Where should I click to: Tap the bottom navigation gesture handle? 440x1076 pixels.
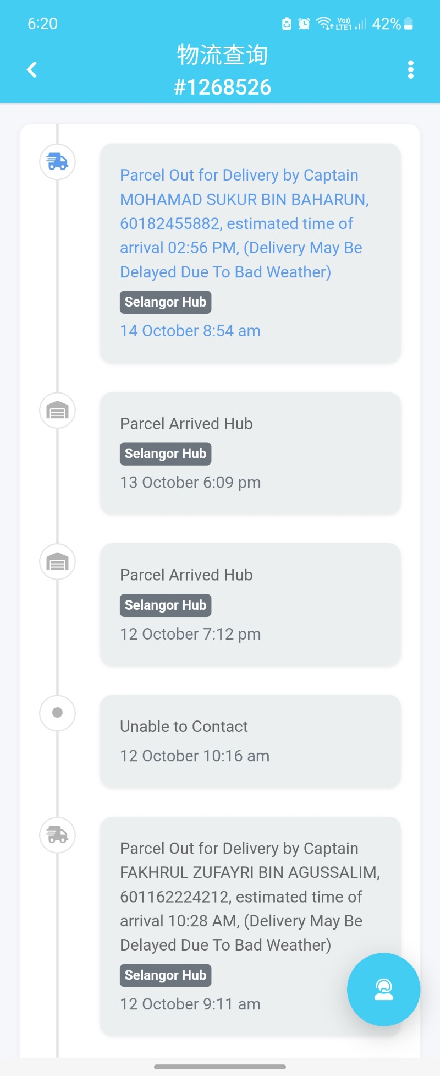[x=220, y=1067]
